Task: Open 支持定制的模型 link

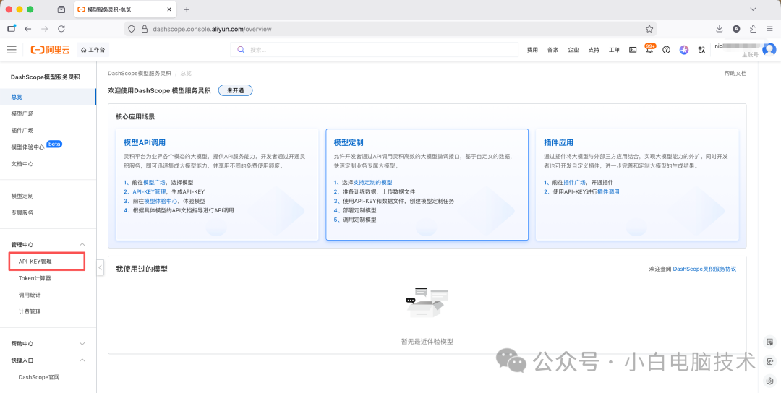Action: click(372, 183)
